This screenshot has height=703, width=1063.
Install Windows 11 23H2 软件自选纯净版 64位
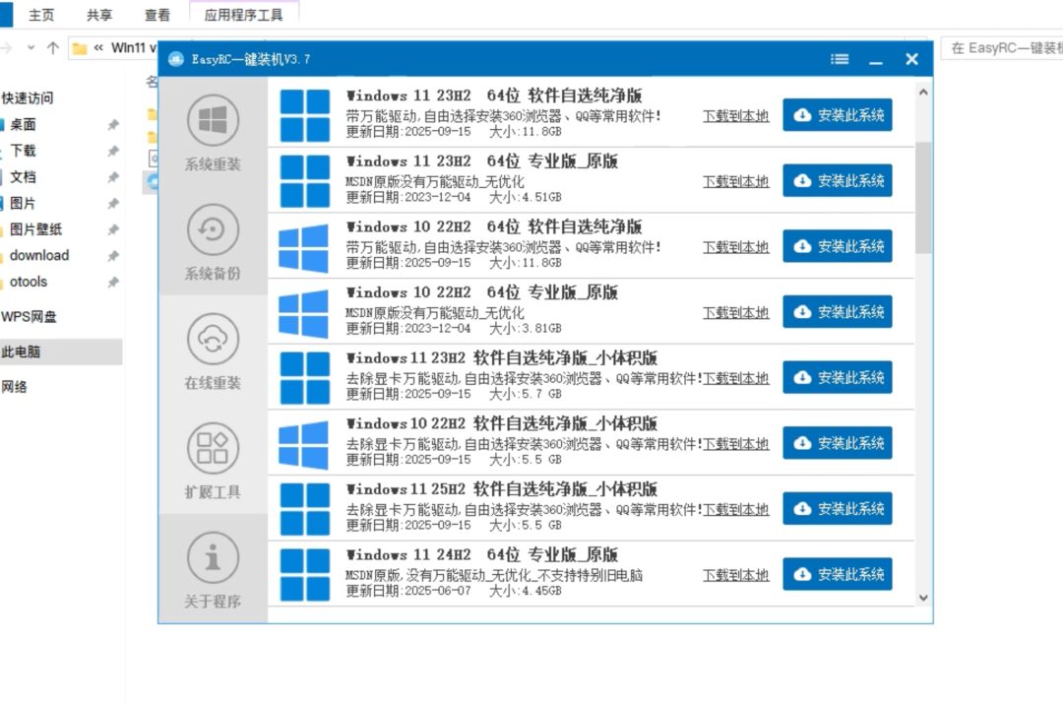838,114
